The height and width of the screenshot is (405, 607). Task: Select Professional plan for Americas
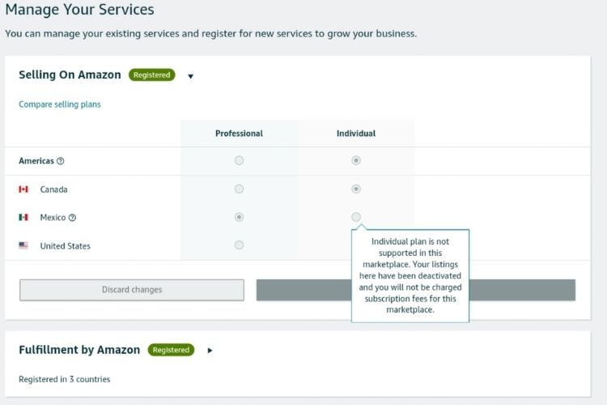pos(239,161)
